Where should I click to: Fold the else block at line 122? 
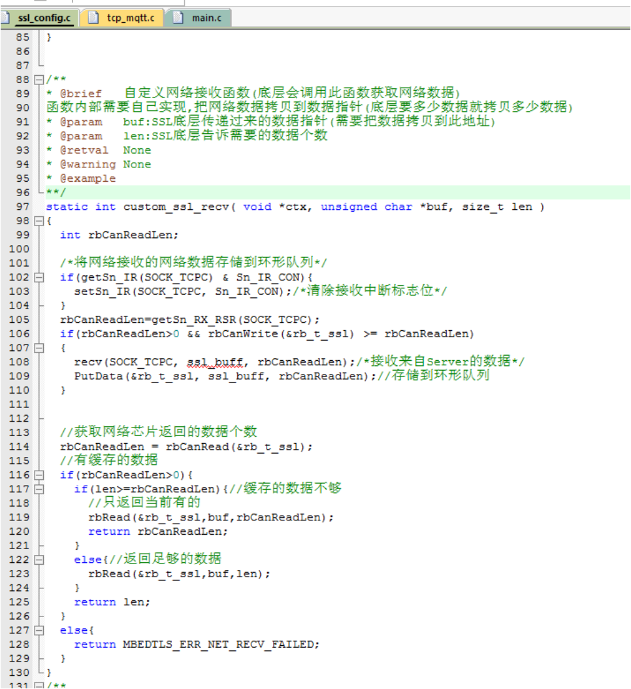[x=38, y=560]
